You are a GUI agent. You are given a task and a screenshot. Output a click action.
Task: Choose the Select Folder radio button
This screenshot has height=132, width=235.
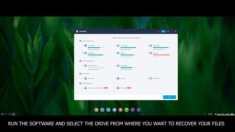(x=148, y=78)
